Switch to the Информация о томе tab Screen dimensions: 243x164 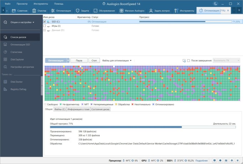(79, 109)
